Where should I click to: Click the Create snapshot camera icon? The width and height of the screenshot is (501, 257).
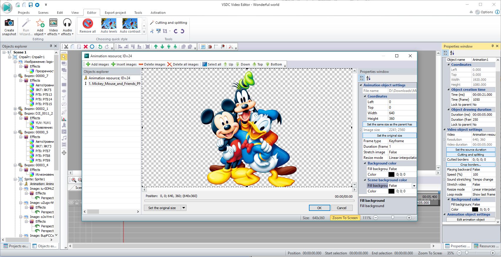pyautogui.click(x=9, y=23)
